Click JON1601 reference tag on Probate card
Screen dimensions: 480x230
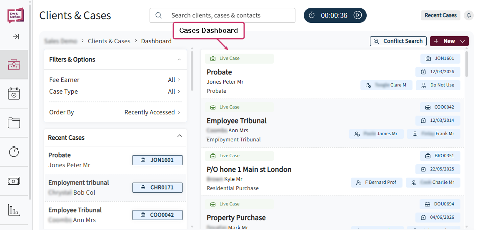[440, 58]
